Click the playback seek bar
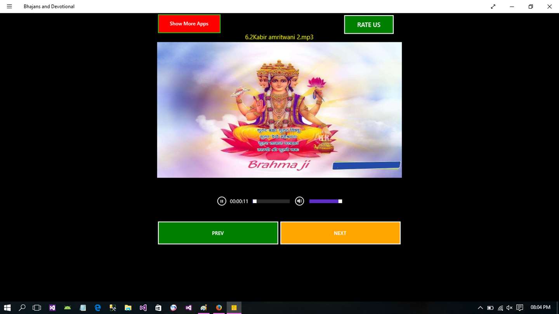 (271, 201)
